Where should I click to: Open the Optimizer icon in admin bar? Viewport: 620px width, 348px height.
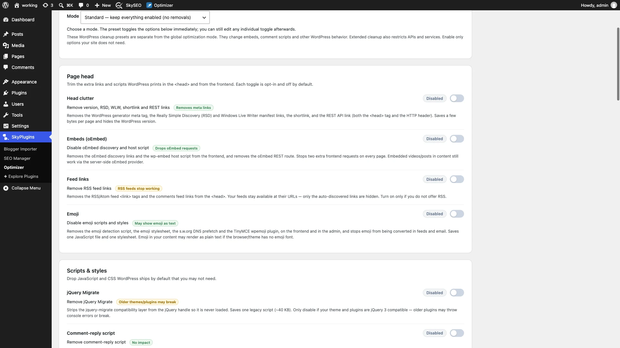pyautogui.click(x=149, y=5)
